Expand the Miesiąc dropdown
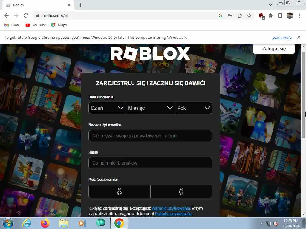This screenshot has height=229, width=306. tap(150, 108)
